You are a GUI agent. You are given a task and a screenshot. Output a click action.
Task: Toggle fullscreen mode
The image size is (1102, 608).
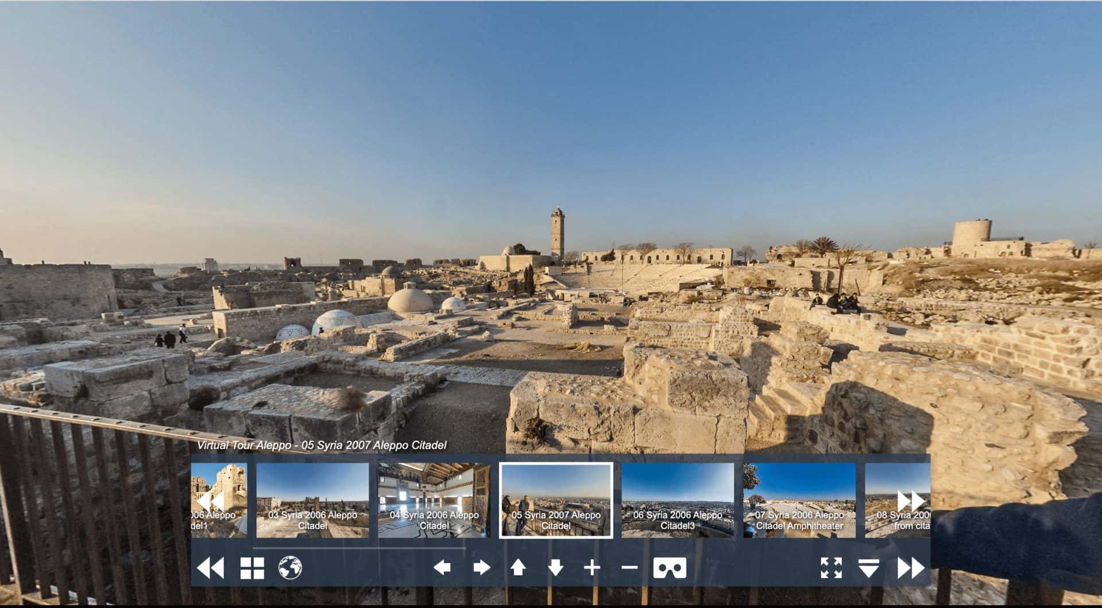tap(831, 568)
